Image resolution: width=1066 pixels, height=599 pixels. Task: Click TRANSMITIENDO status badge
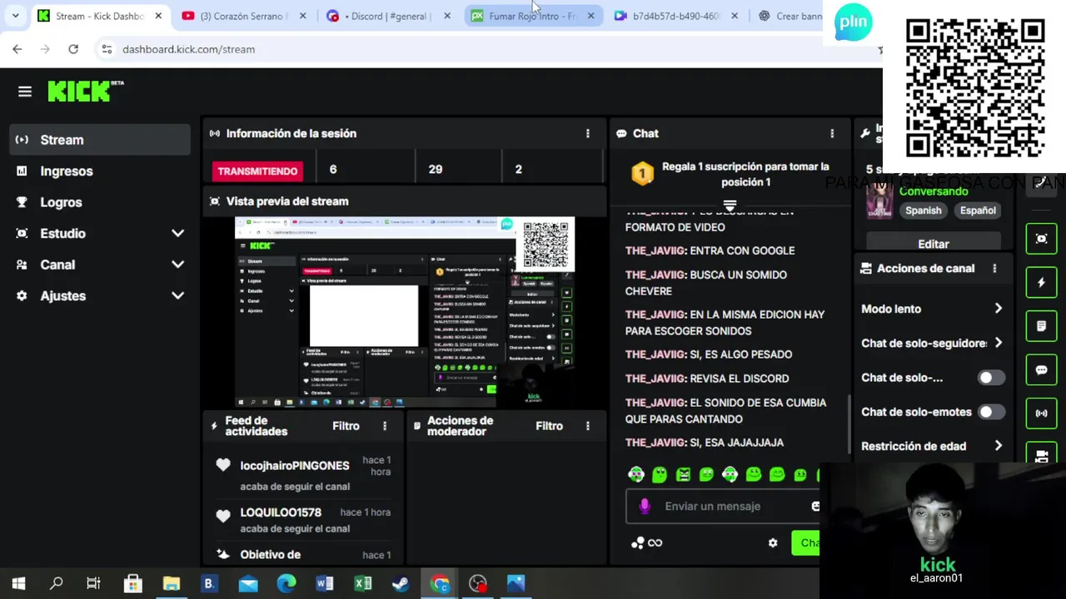click(x=257, y=171)
